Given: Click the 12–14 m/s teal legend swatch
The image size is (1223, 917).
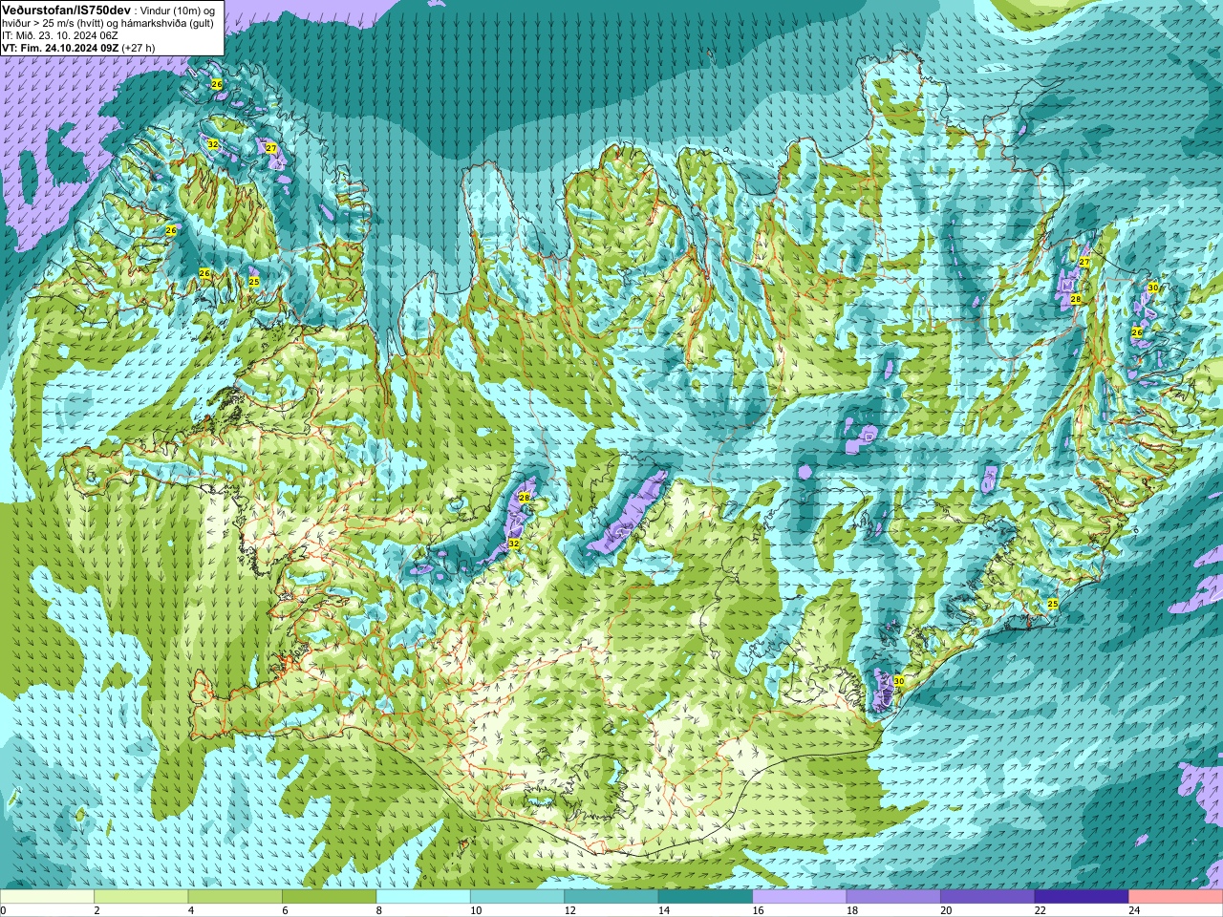Looking at the screenshot, I should pyautogui.click(x=611, y=896).
